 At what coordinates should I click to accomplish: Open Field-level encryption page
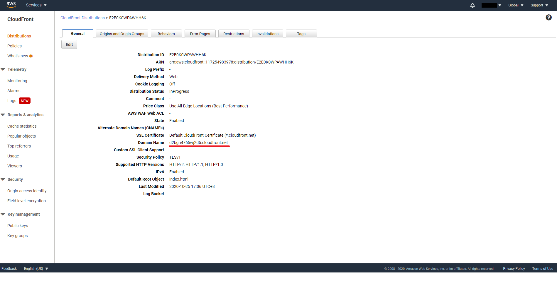26,201
